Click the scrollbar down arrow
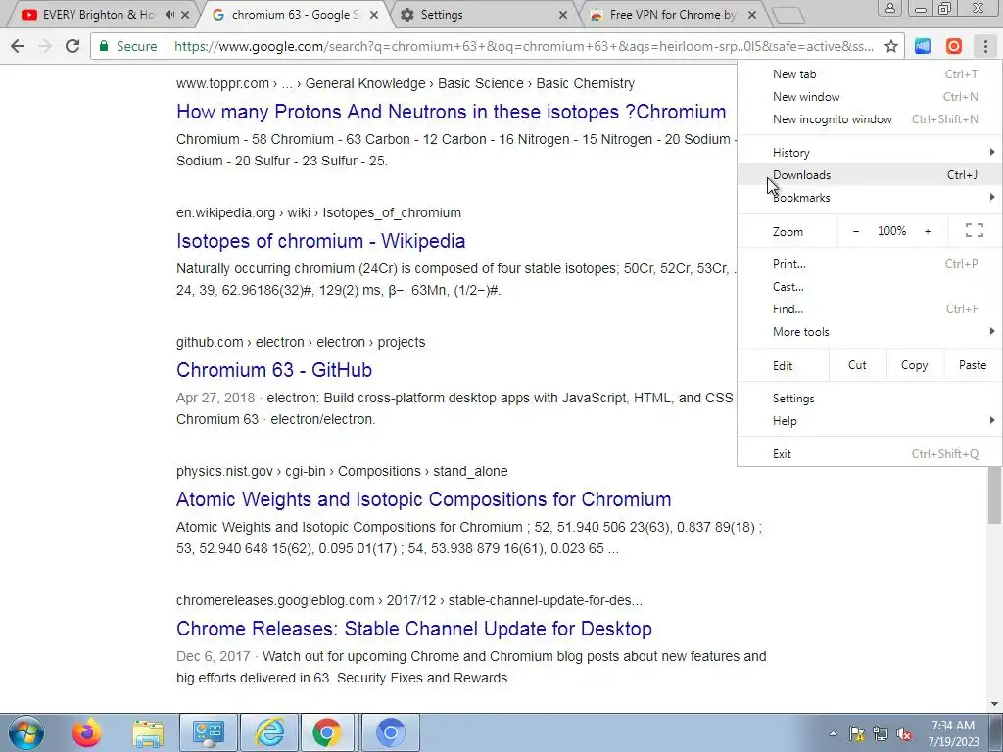This screenshot has height=752, width=1003. (x=994, y=703)
